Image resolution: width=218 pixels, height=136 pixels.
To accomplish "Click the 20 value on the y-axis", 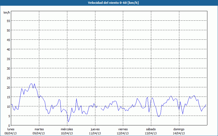I will tap(8, 87).
